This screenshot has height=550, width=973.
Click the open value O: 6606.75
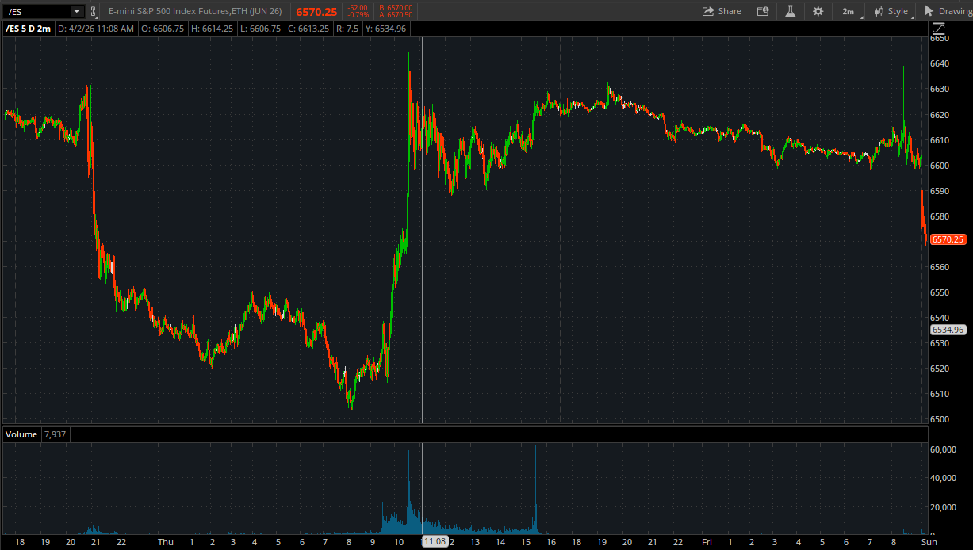(163, 29)
